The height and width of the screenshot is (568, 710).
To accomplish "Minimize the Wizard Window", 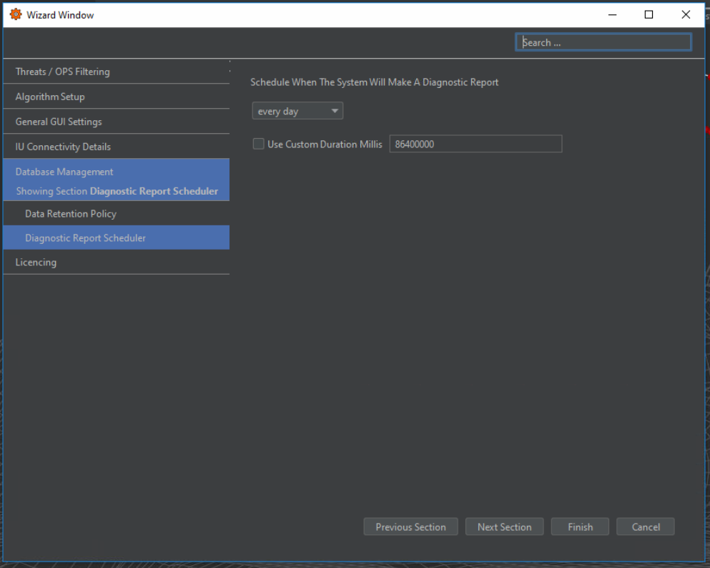I will [612, 14].
